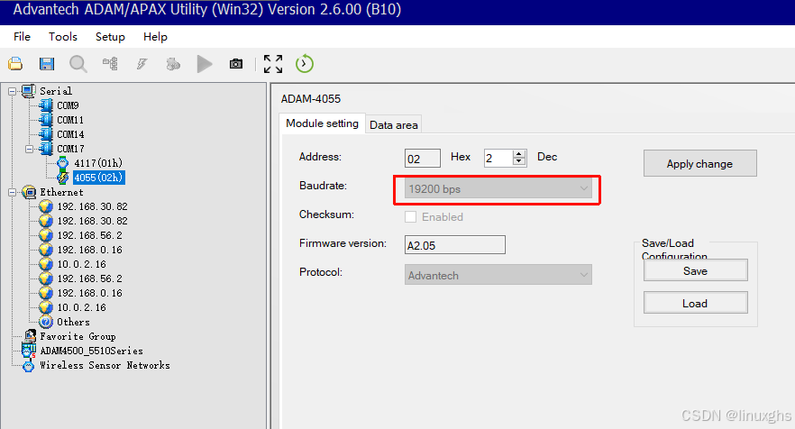Click the Wireless Sensor Networks icon
795x429 pixels.
click(x=29, y=365)
